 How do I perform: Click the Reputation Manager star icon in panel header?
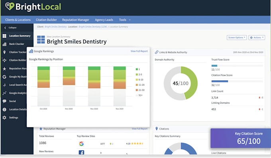41,129
